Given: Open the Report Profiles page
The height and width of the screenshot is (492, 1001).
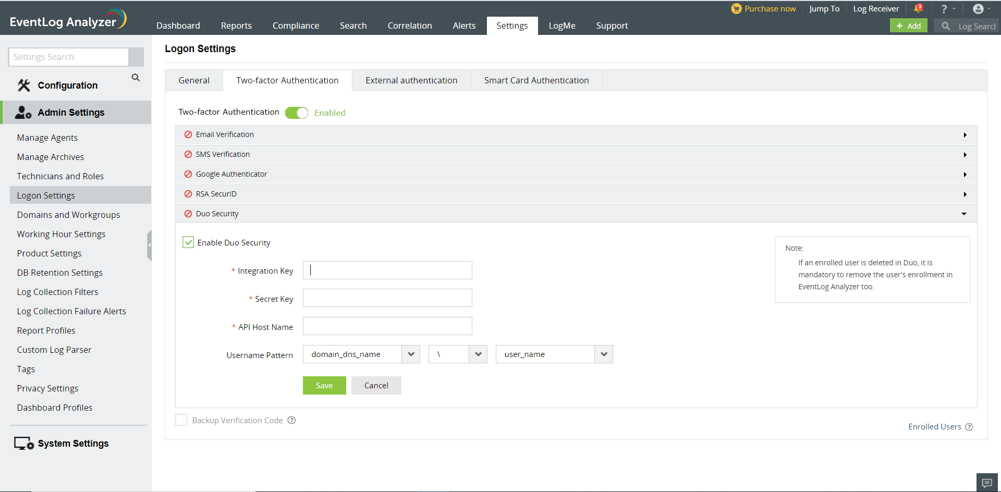Looking at the screenshot, I should pyautogui.click(x=46, y=330).
